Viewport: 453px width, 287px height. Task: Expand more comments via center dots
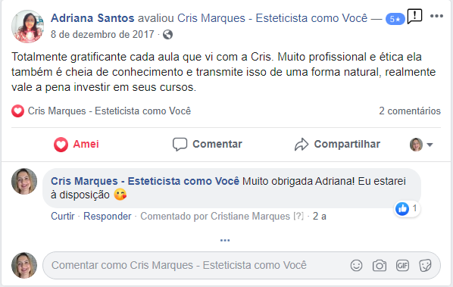point(225,240)
